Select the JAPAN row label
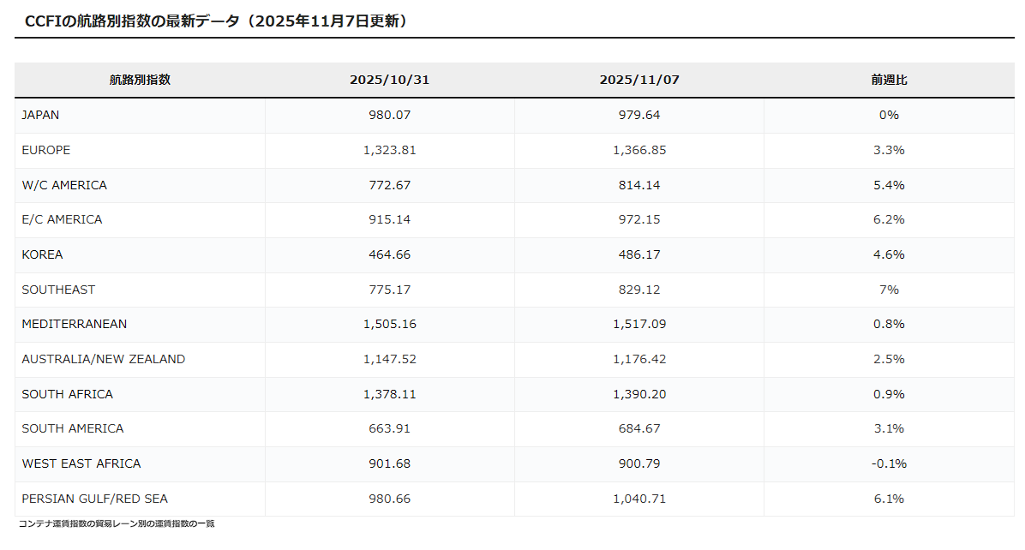1025x550 pixels. (x=41, y=115)
